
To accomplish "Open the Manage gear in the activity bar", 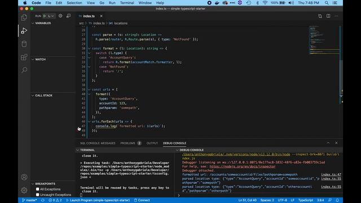I will (x=24, y=190).
